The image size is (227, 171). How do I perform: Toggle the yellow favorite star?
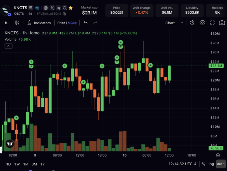[x=71, y=8]
